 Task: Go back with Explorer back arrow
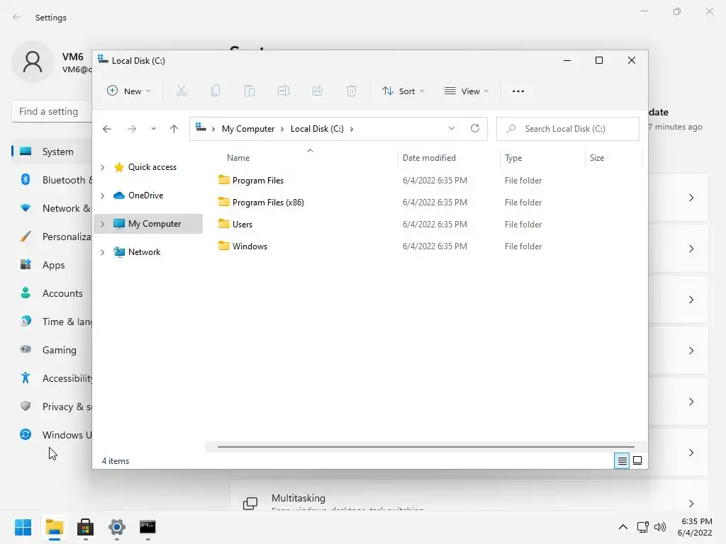tap(107, 129)
